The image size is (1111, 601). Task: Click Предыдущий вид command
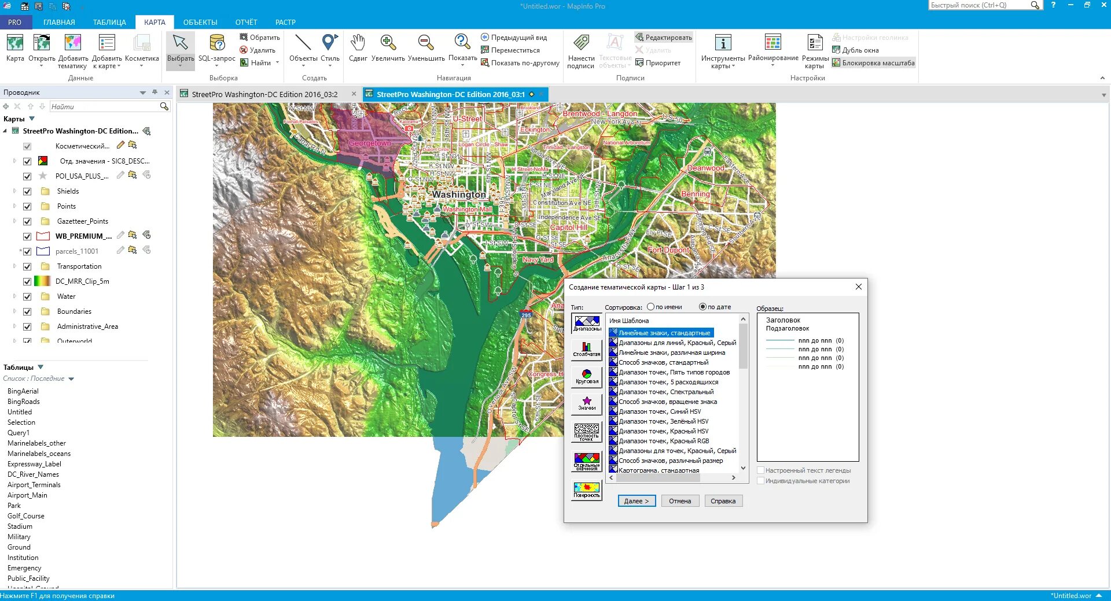(514, 38)
